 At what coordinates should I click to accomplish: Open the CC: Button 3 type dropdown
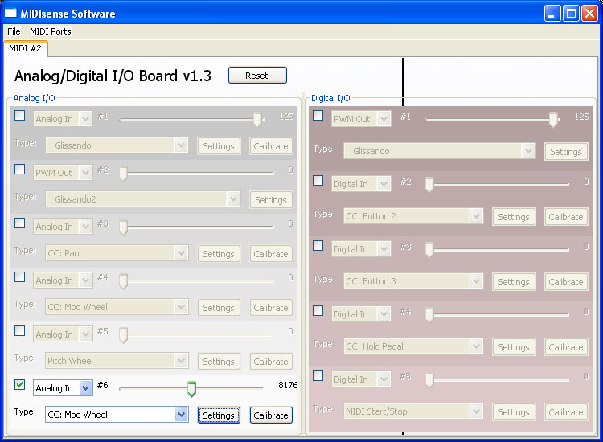413,281
